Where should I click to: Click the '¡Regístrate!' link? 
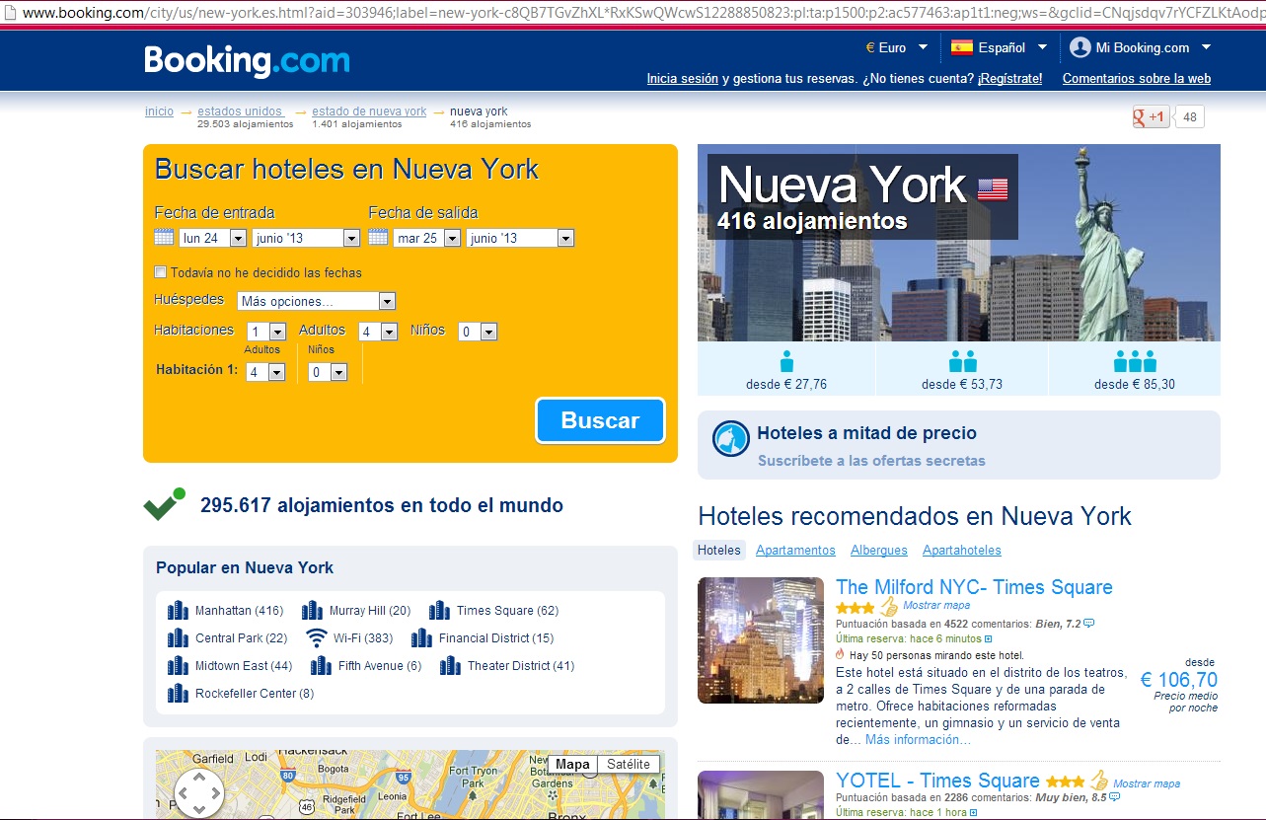pos(1009,79)
